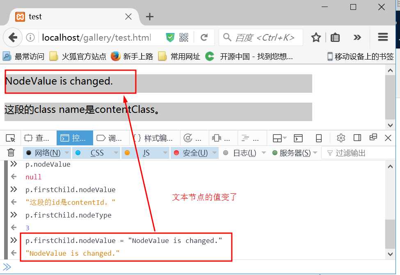The height and width of the screenshot is (275, 400).
Task: Expand the JS filter dropdown arrow
Action: point(165,153)
